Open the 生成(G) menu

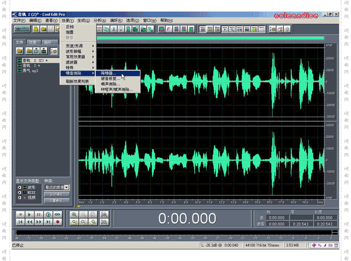[84, 21]
